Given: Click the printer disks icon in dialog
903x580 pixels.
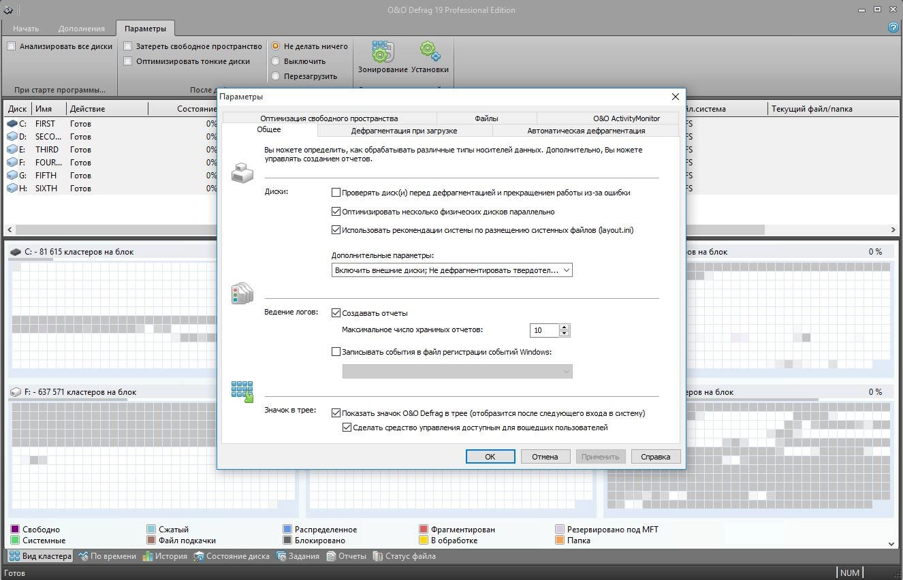Looking at the screenshot, I should (242, 173).
